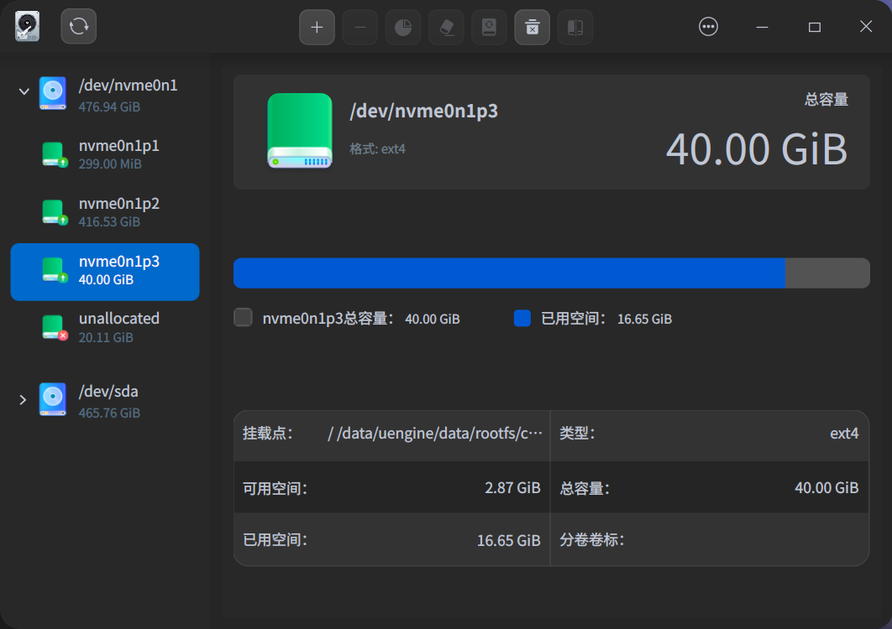
Task: Click the add new partition icon
Action: click(x=317, y=27)
